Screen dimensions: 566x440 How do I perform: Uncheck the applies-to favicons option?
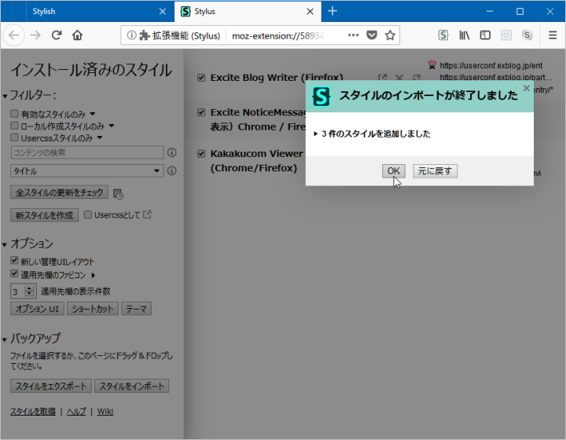click(x=14, y=273)
